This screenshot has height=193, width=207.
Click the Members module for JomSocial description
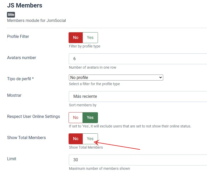coord(37,20)
